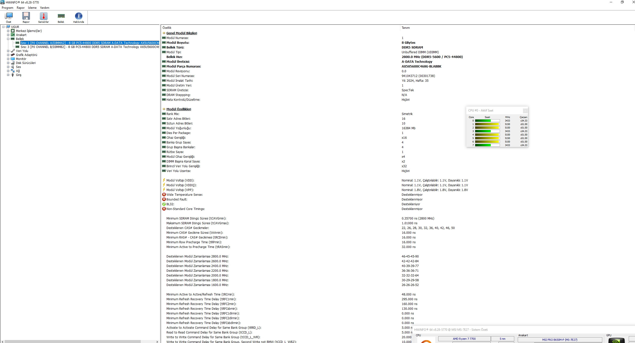
Task: Click the Non-Standard Core Timings icon
Action: [164, 209]
